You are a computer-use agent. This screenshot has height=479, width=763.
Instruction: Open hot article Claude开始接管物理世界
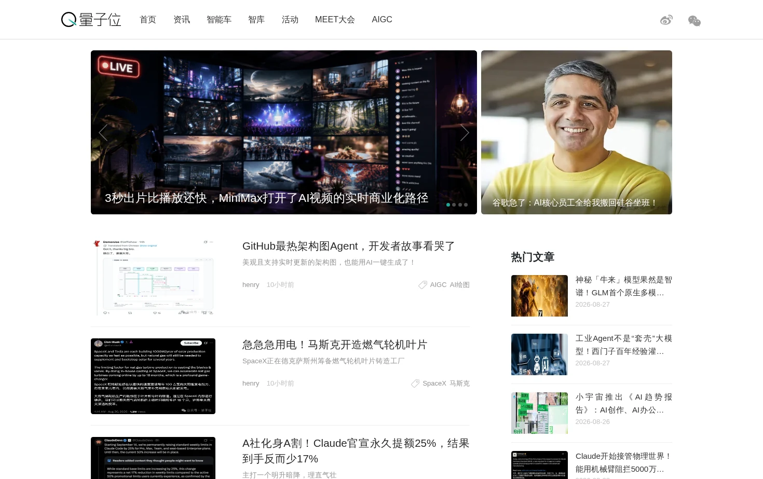click(624, 462)
